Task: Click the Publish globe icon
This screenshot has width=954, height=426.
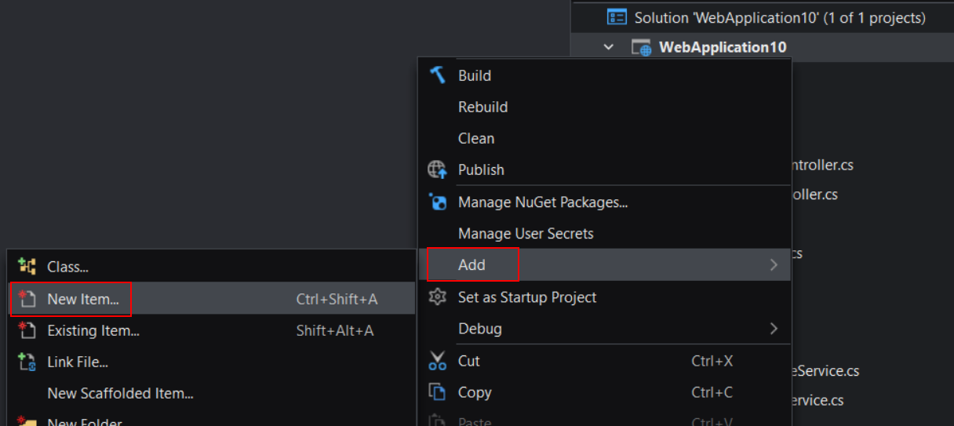Action: 437,169
